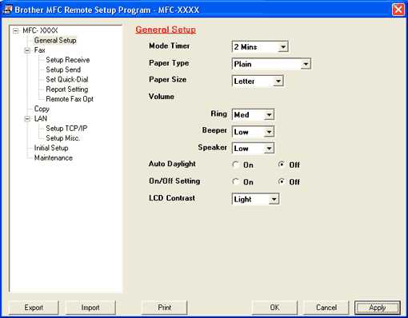Turn Auto Daylight on

(x=236, y=165)
